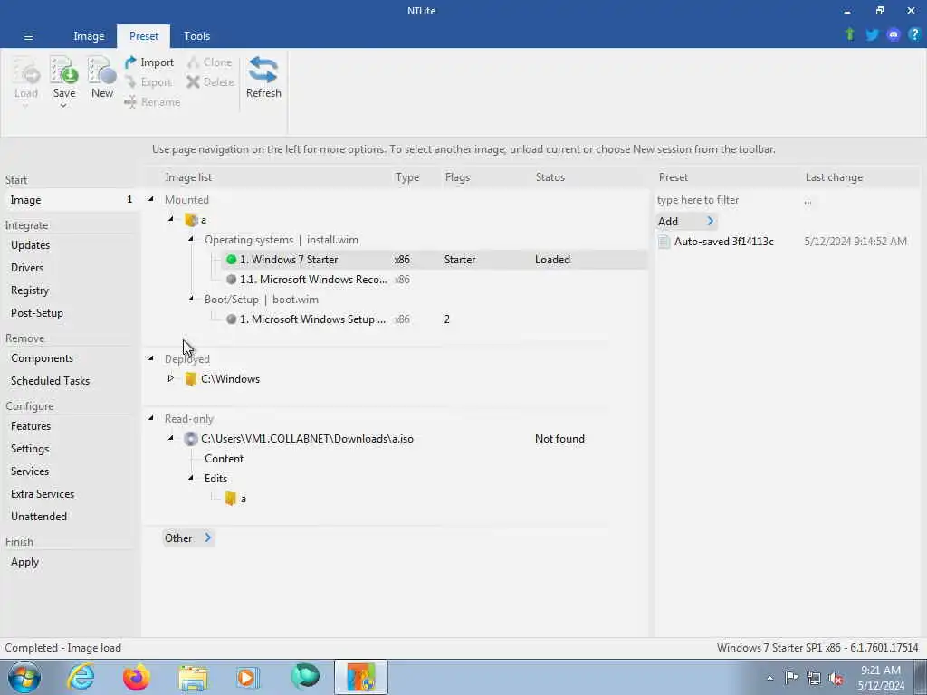Select the Content item under a.iso
The width and height of the screenshot is (927, 695).
pyautogui.click(x=225, y=459)
